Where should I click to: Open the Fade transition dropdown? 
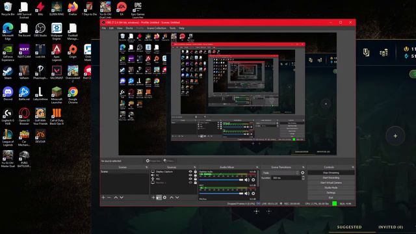(280, 173)
